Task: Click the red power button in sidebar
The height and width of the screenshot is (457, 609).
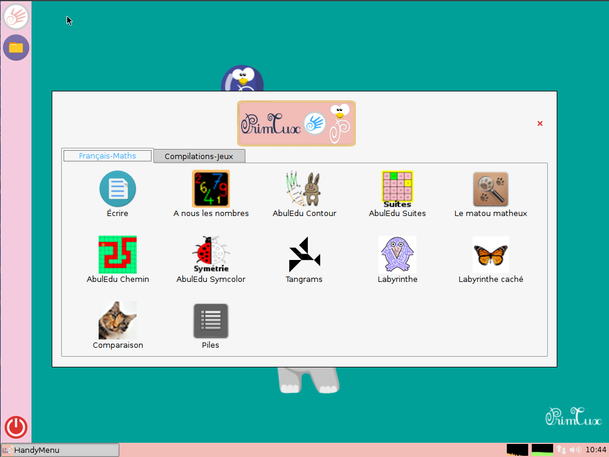Action: point(16,427)
